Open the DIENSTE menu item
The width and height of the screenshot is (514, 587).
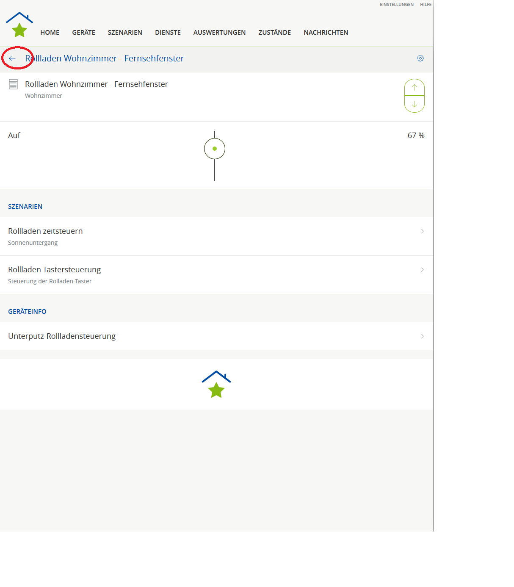coord(168,33)
